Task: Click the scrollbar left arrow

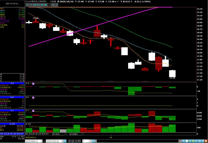Action: [96, 141]
